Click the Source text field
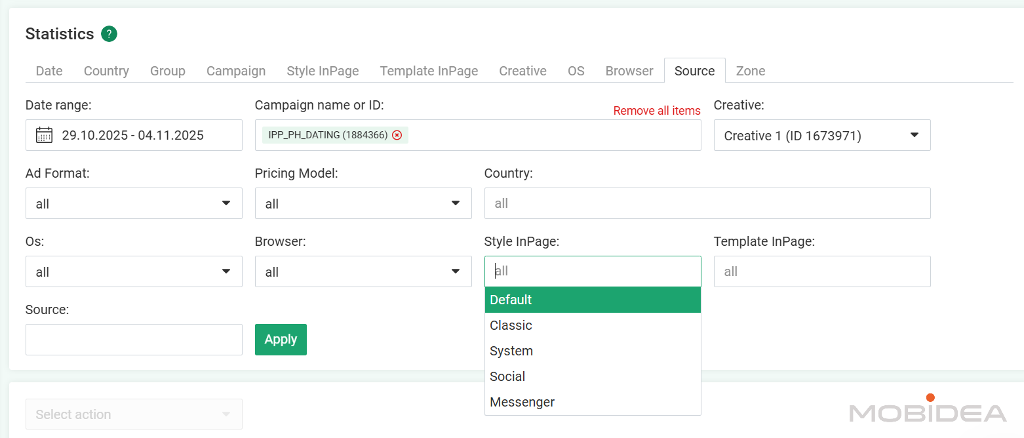The width and height of the screenshot is (1024, 438). pos(134,340)
